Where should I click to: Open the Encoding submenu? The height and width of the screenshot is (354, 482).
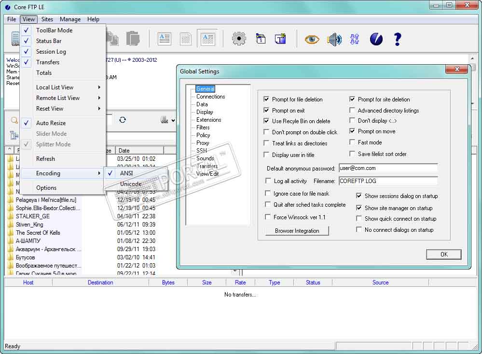click(x=63, y=173)
